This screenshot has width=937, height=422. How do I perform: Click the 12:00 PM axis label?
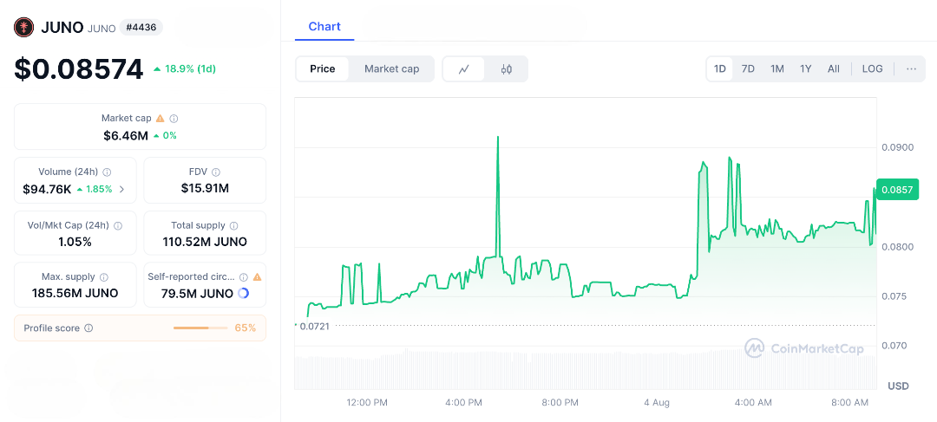367,403
